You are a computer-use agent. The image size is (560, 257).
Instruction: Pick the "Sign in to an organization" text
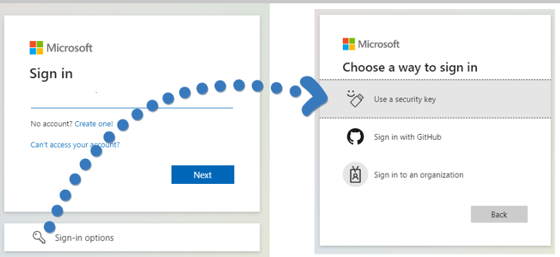[418, 174]
